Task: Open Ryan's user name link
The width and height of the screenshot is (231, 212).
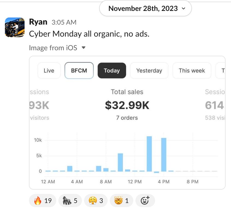Action: pyautogui.click(x=38, y=22)
